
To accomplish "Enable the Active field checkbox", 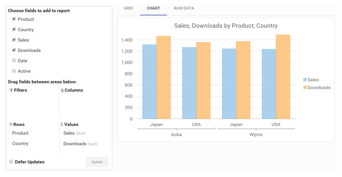I will click(x=14, y=71).
